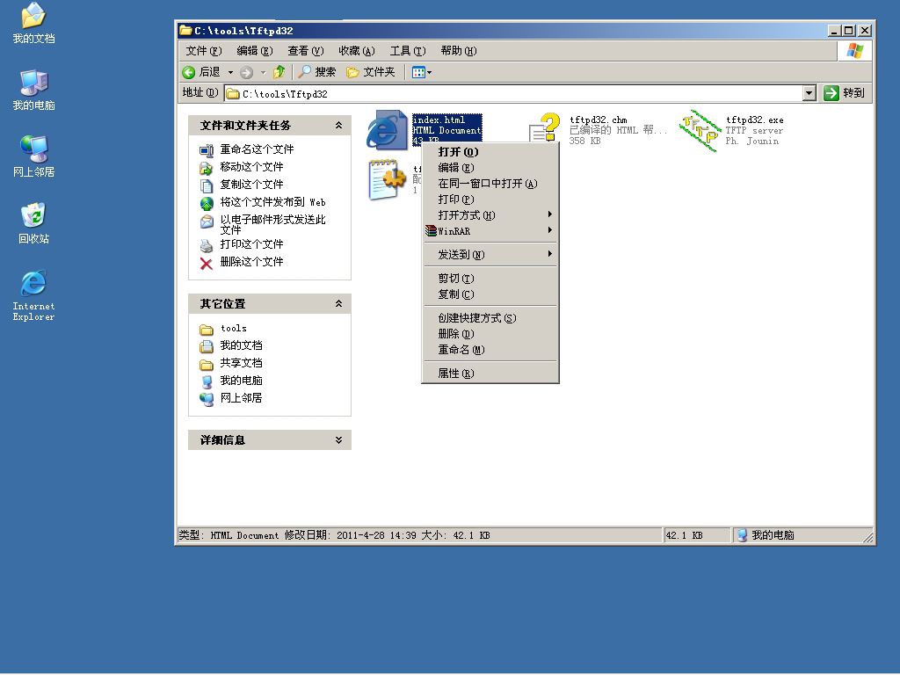Choose 重命名(M) in context menu
This screenshot has width=900, height=675.
click(490, 350)
